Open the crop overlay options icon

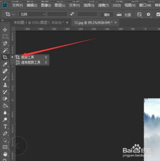[x=139, y=14]
